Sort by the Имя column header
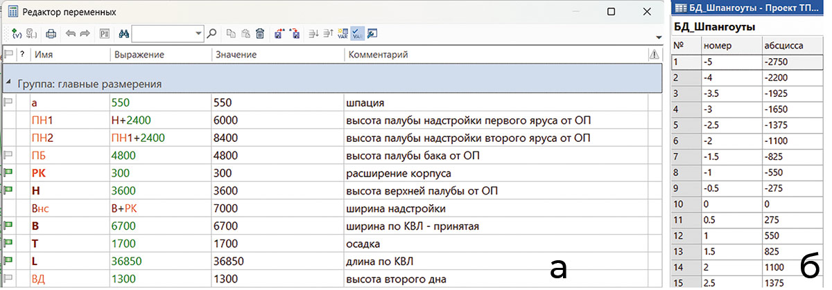The image size is (832, 290). coord(44,55)
